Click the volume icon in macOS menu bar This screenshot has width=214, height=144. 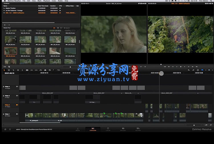(188, 1)
